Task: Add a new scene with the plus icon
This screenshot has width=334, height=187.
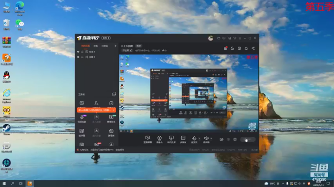Action: pyautogui.click(x=116, y=46)
